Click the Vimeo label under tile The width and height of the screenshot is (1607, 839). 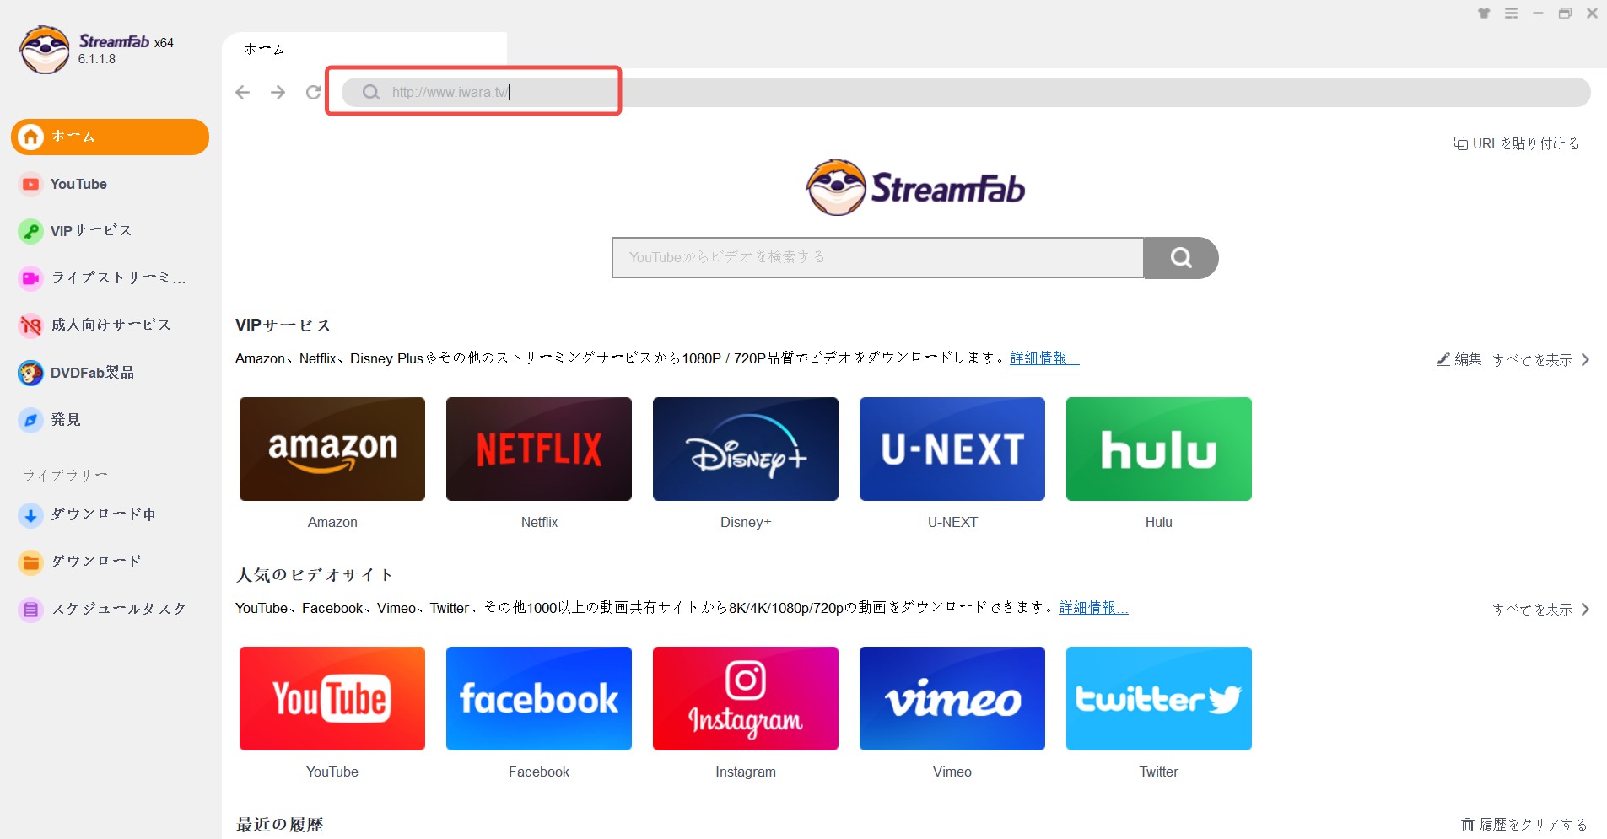click(x=952, y=772)
